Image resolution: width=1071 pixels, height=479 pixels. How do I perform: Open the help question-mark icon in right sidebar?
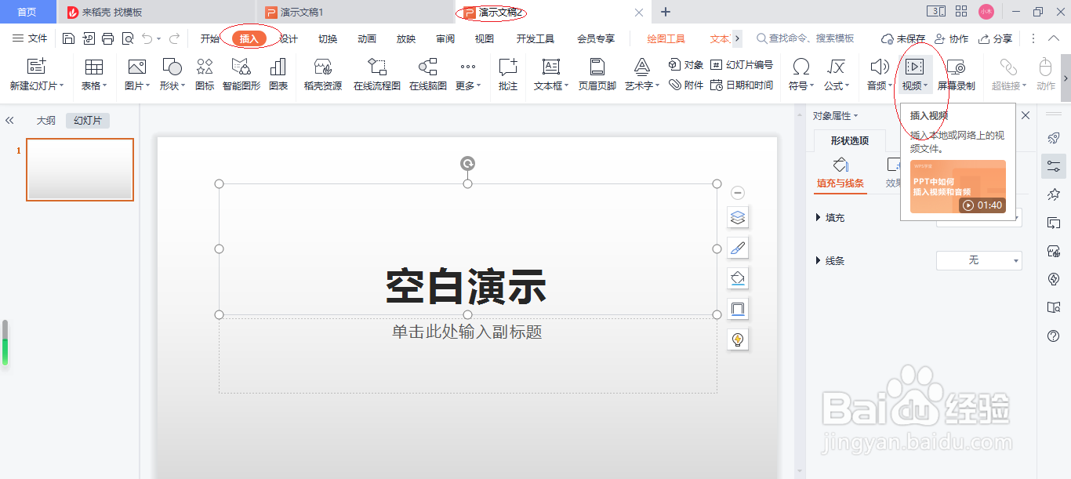(1053, 336)
